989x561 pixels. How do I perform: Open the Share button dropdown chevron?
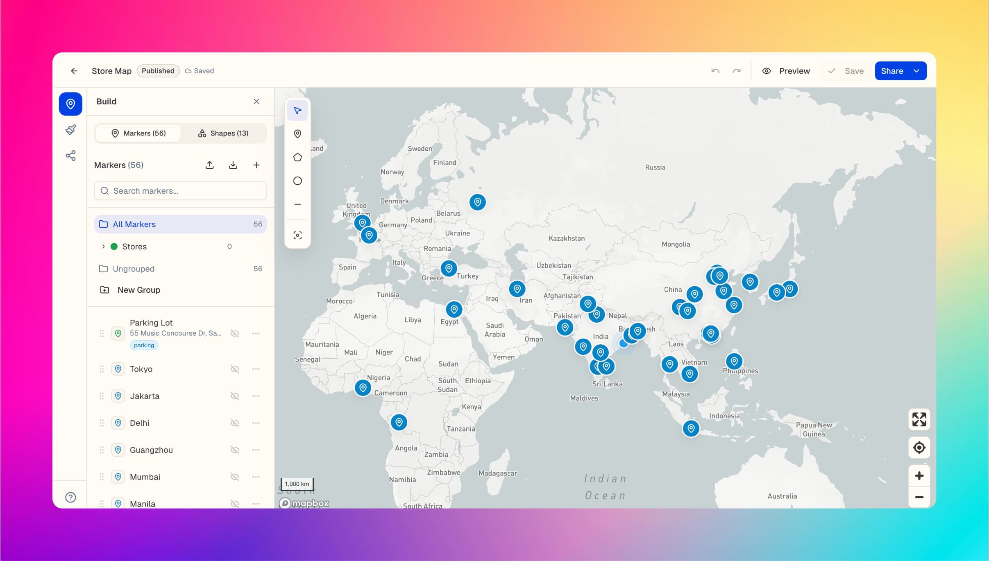click(x=916, y=70)
